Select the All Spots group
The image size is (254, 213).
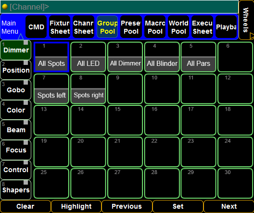[x=51, y=57]
